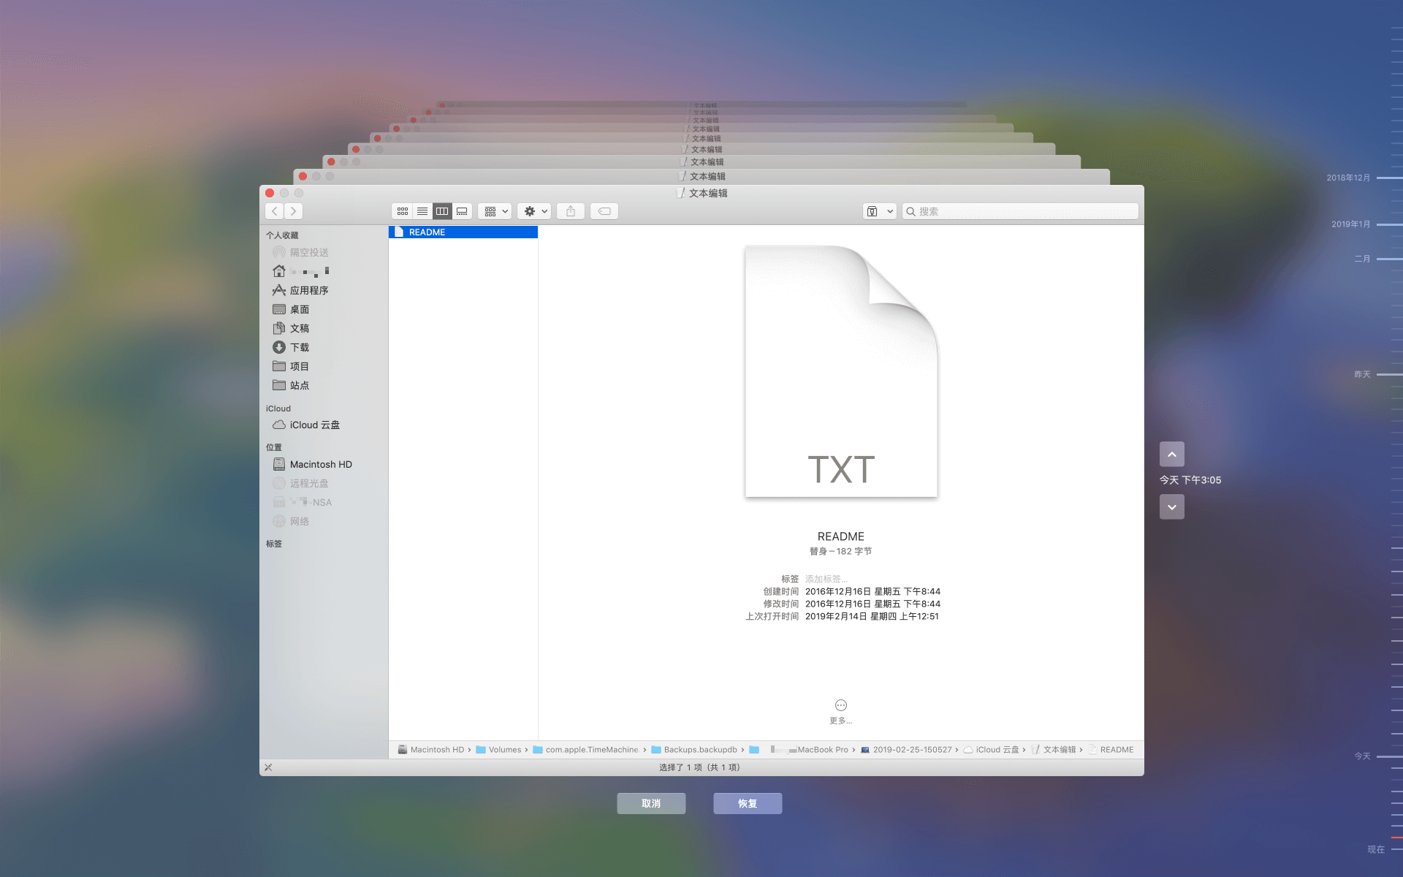
Task: Select 网络 in sidebar
Action: click(291, 521)
